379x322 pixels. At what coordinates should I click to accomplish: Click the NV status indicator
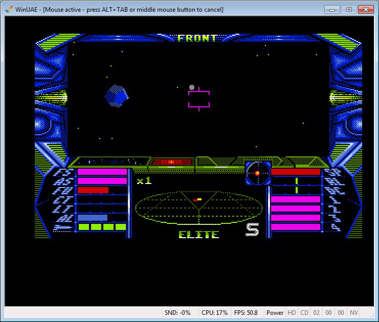[354, 313]
